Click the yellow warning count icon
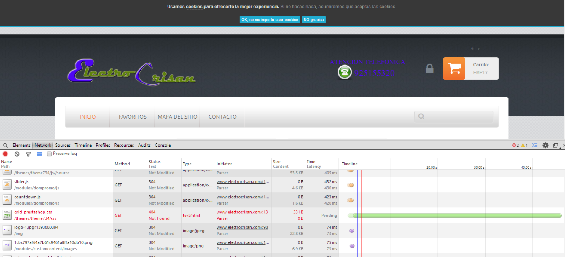 pyautogui.click(x=523, y=145)
